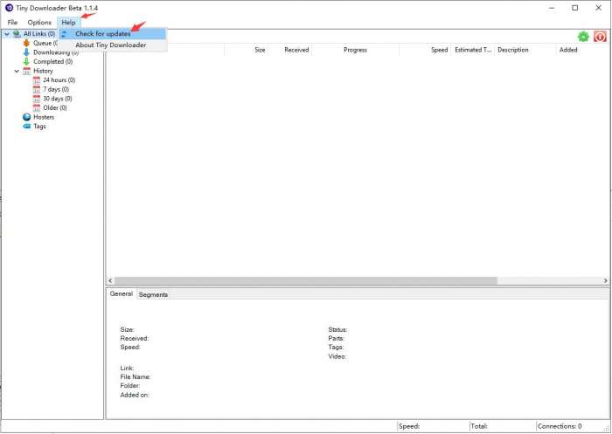Image resolution: width=612 pixels, height=434 pixels.
Task: Choose Check for updates
Action: (113, 34)
